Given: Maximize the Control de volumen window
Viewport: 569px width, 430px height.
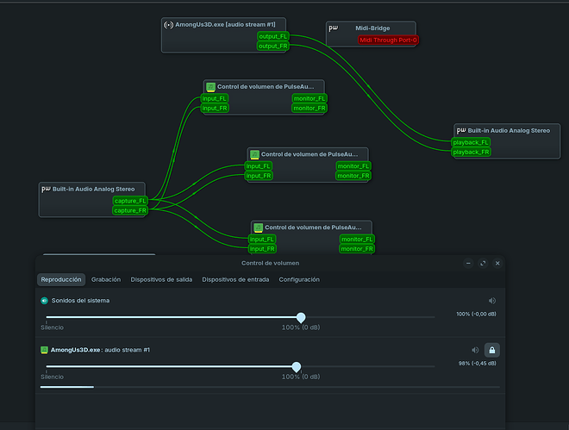Looking at the screenshot, I should [x=483, y=263].
